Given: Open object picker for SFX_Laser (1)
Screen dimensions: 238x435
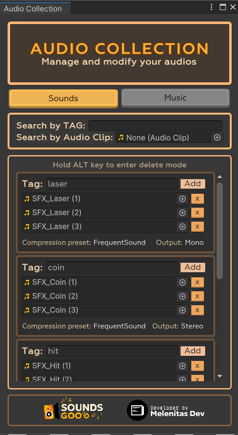Looking at the screenshot, I should (x=182, y=199).
